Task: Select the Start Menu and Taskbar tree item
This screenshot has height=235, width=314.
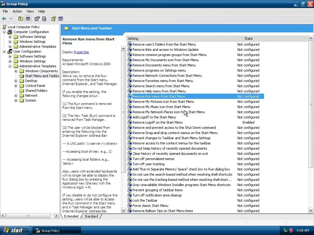Action: point(42,76)
